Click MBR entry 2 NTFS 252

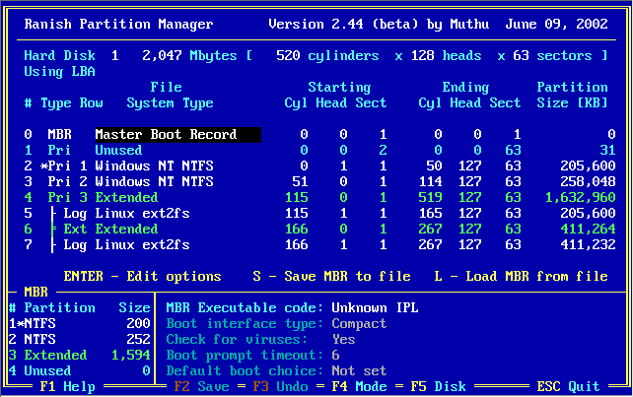[79, 339]
